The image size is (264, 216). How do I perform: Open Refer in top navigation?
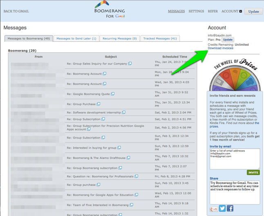pos(213,11)
